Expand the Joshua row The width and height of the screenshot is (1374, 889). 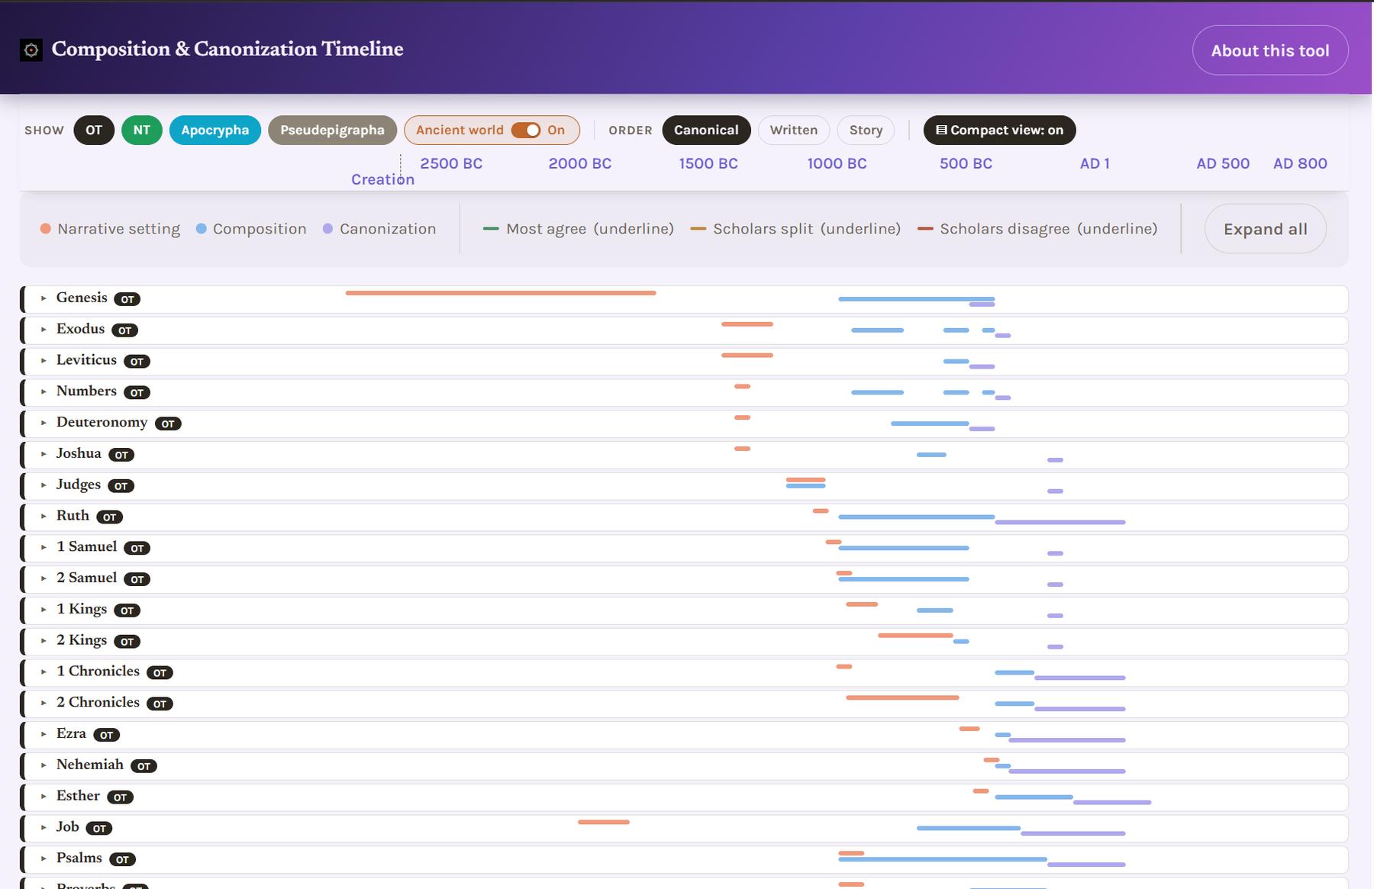click(x=44, y=454)
